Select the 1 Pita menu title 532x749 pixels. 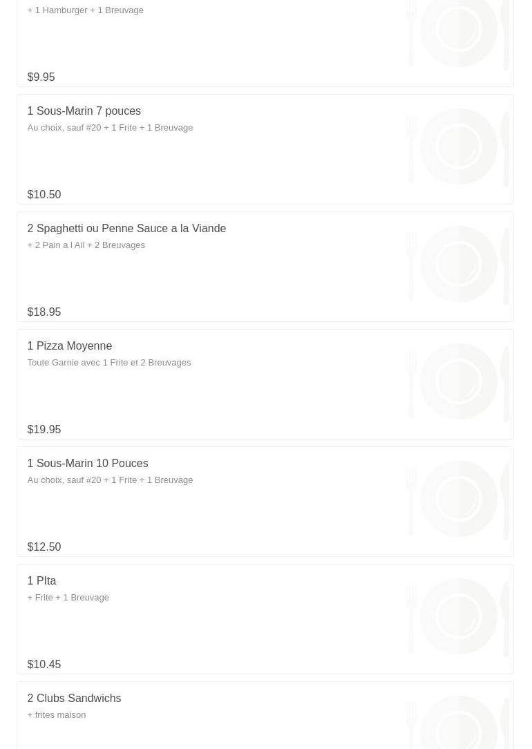click(41, 581)
